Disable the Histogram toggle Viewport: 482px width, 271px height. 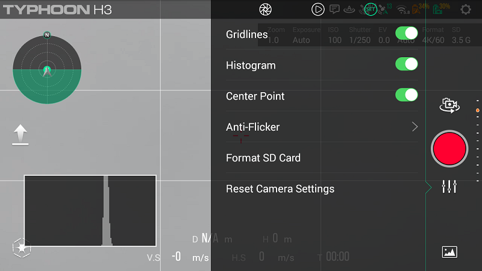tap(407, 64)
